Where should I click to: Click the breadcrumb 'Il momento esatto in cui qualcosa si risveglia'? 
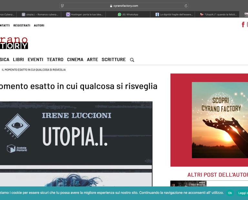pyautogui.click(x=34, y=70)
